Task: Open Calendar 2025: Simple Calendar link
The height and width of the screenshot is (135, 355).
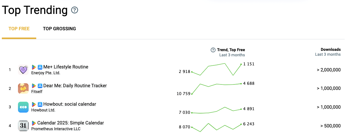Action: (x=71, y=123)
